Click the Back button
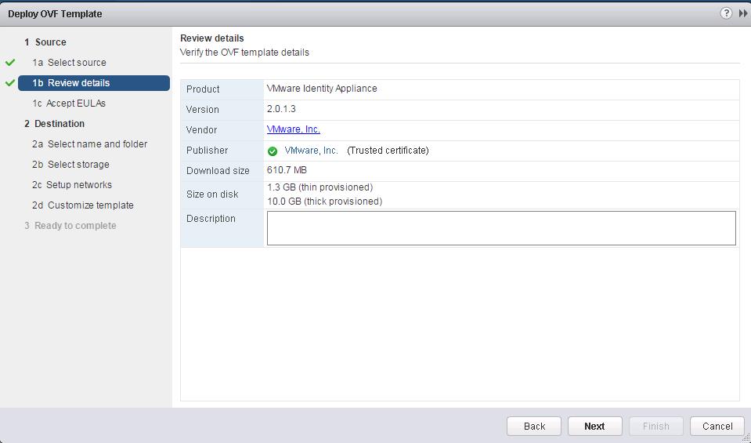 click(x=534, y=427)
